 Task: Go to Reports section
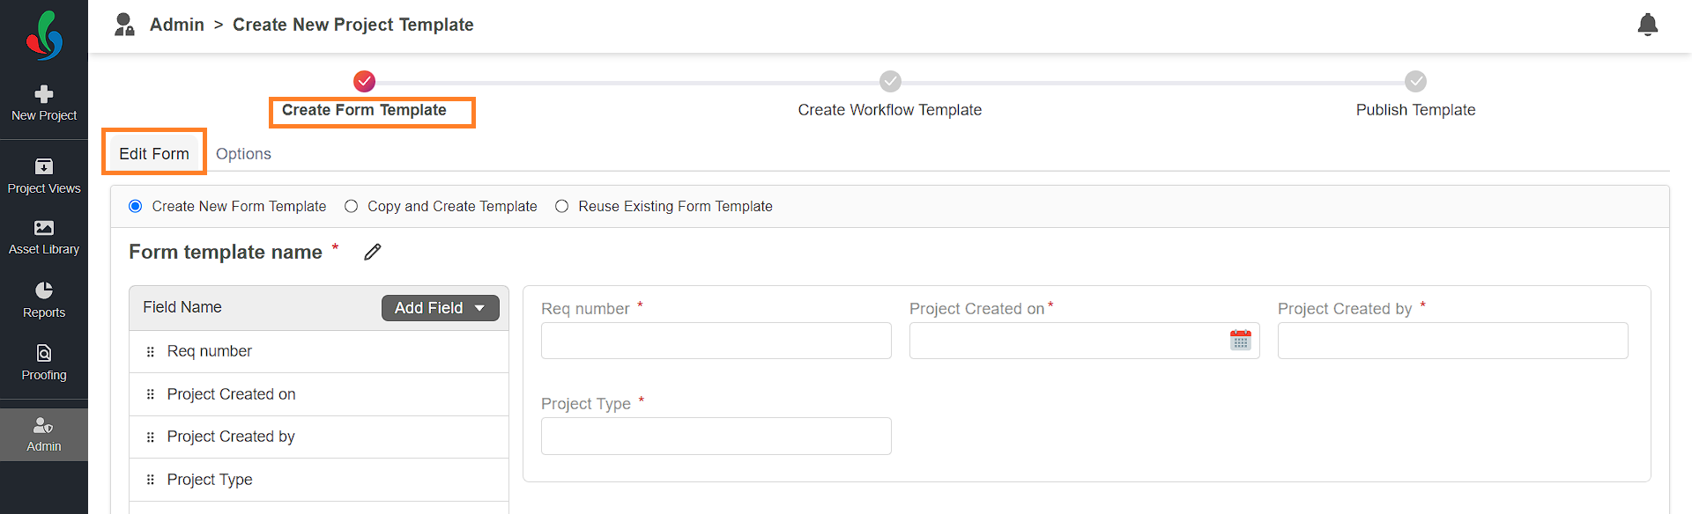coord(44,300)
